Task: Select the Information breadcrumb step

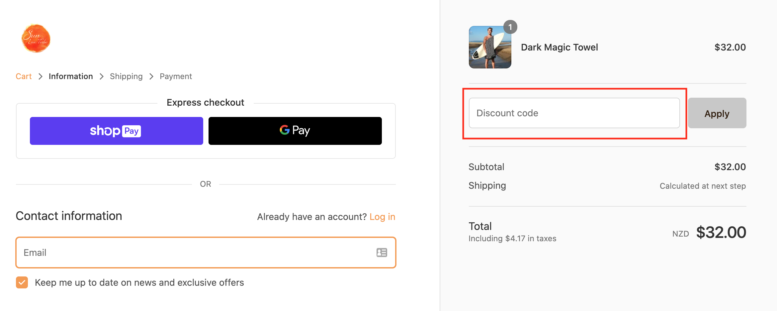Action: (x=70, y=76)
